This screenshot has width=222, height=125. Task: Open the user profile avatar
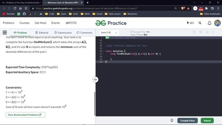[217, 23]
